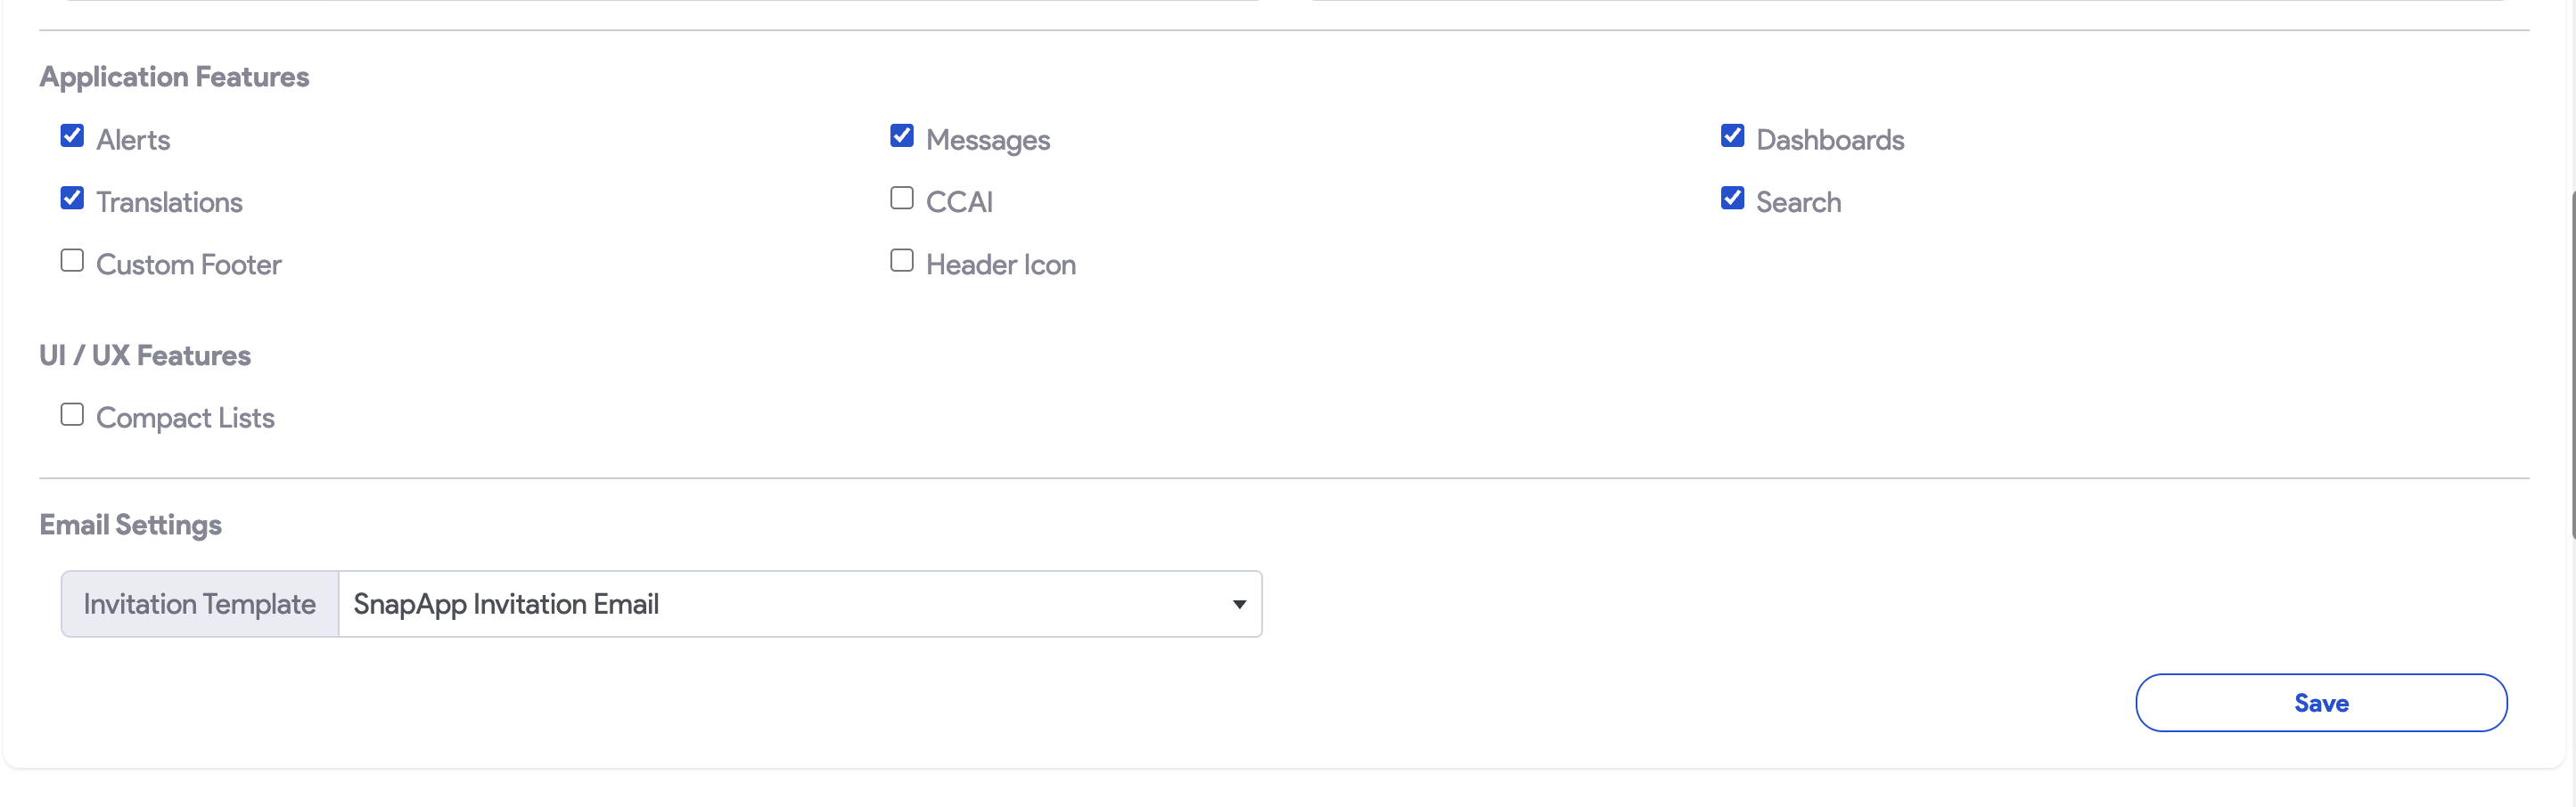Enable the CCAI feature
The width and height of the screenshot is (2576, 807).
tap(901, 197)
